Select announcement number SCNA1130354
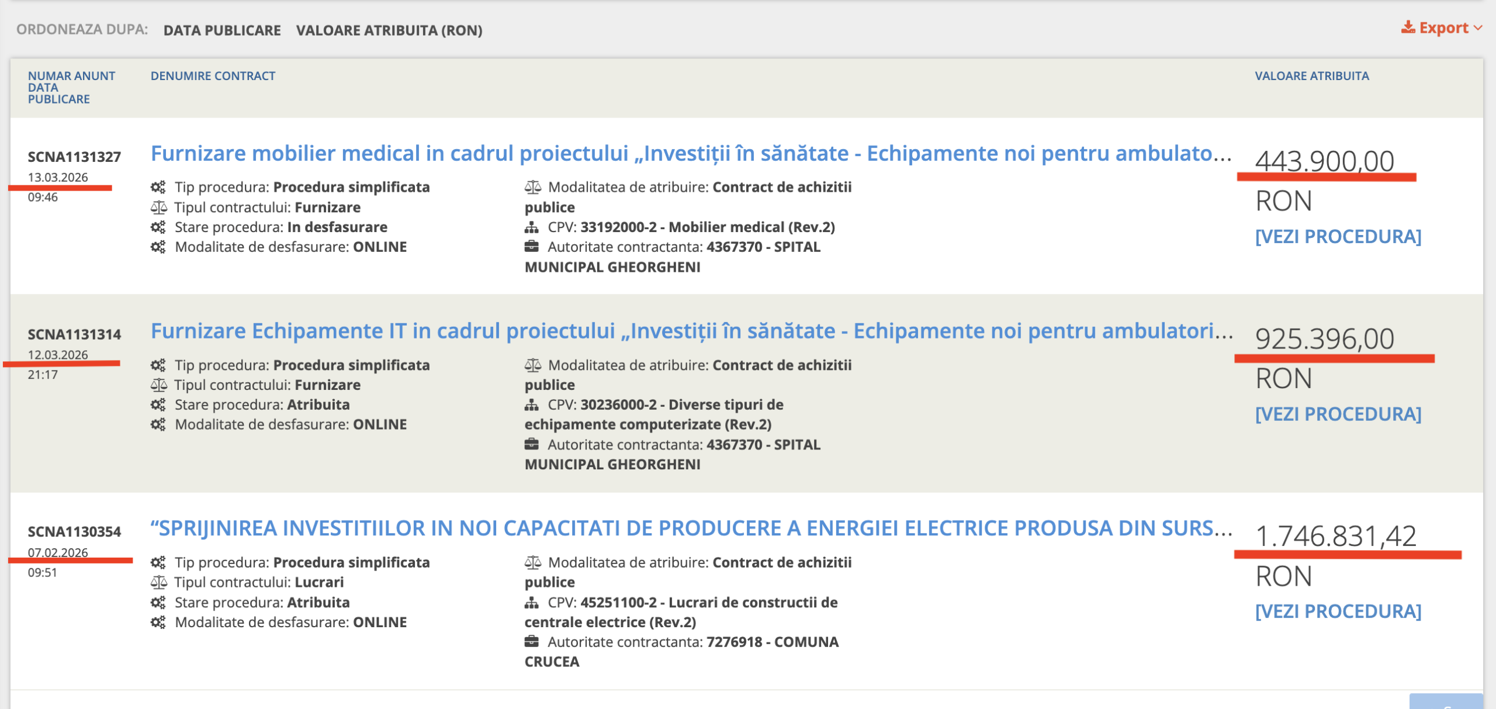The height and width of the screenshot is (709, 1496). pos(74,531)
